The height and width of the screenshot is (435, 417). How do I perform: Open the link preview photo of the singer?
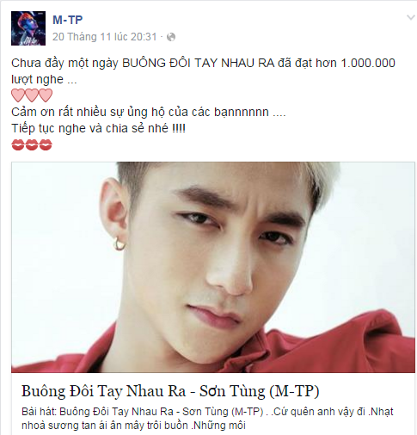tap(213, 267)
